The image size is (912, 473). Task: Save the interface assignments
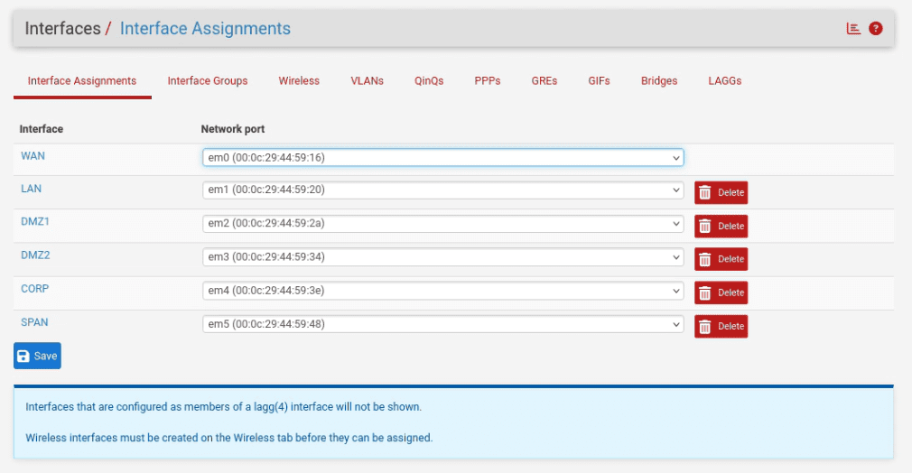coord(37,356)
